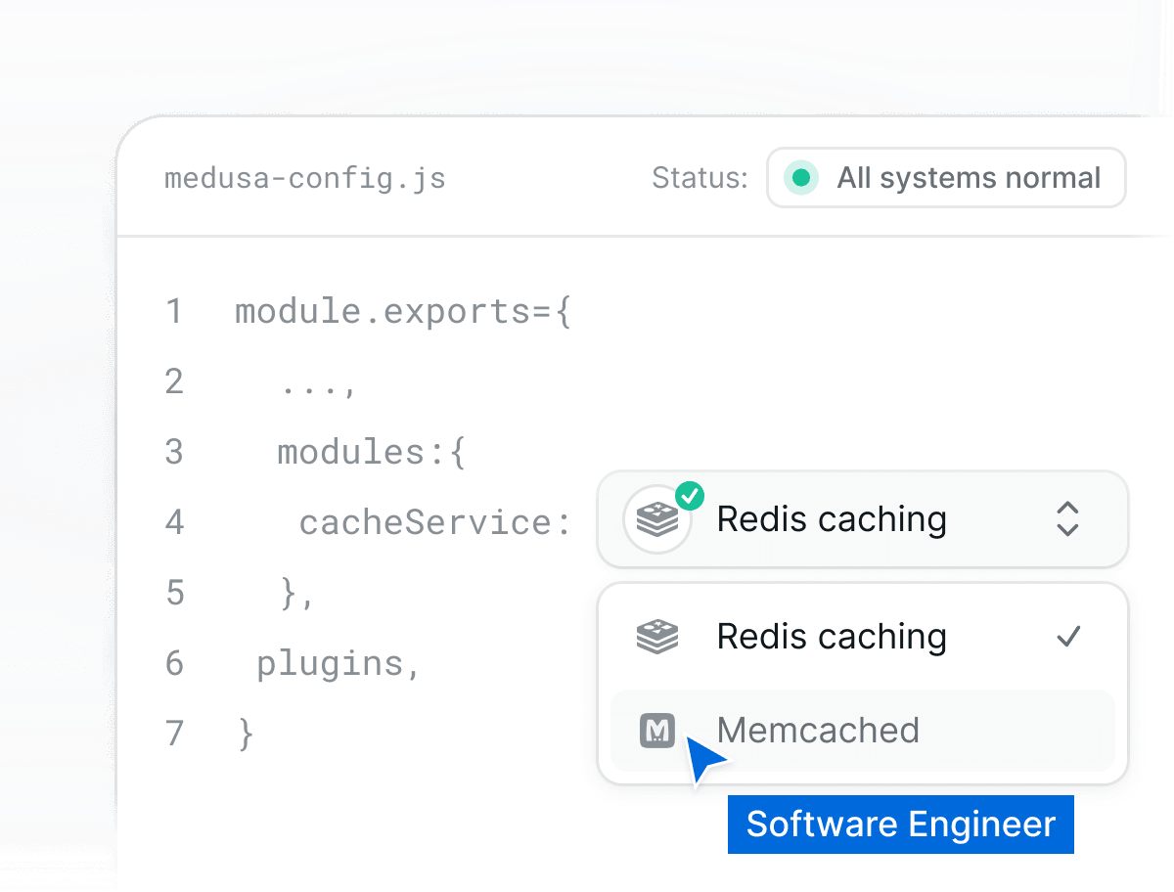
Task: Click the Status: label
Action: [x=700, y=178]
